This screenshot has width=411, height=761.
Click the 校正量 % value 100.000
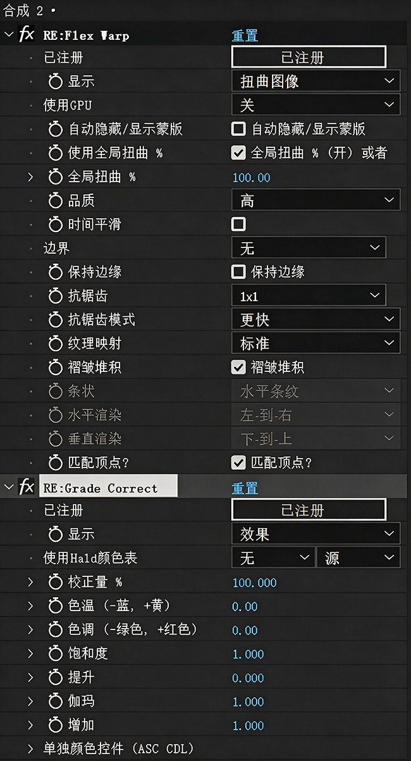point(254,583)
